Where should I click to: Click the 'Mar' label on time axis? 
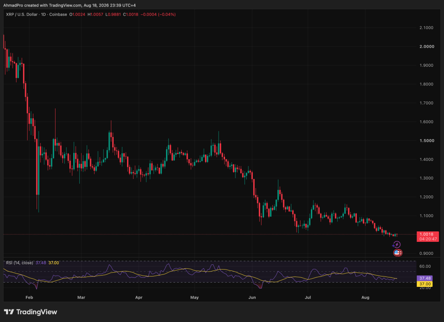point(81,297)
